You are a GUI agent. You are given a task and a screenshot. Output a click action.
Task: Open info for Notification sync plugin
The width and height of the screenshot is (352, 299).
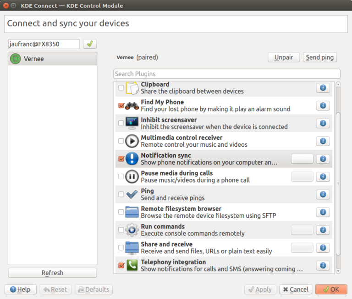click(323, 159)
